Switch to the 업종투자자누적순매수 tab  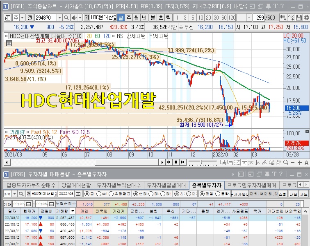(31, 185)
